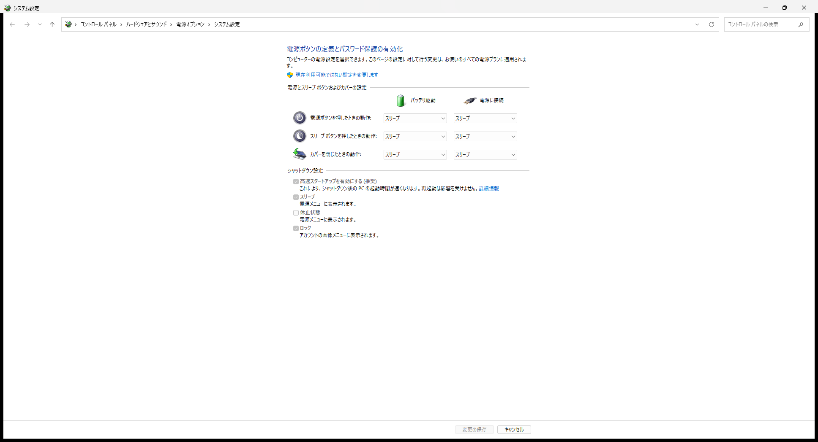The height and width of the screenshot is (442, 818).
Task: Maximize or restore the window
Action: [x=785, y=8]
